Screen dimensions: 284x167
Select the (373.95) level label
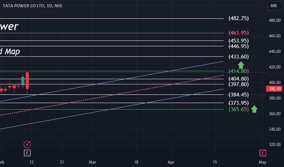pos(239,103)
